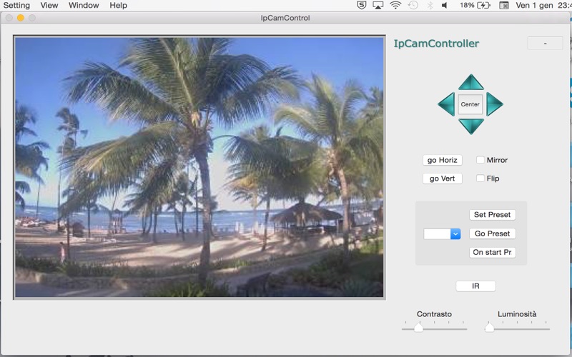Click the Ven 1 gen date text
Screen dimensions: 572x357
[534, 5]
